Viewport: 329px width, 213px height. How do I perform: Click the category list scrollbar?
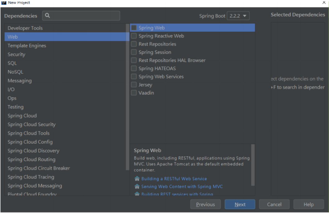pos(127,97)
